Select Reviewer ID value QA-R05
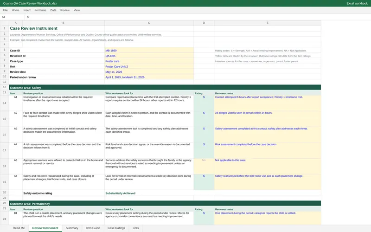The width and height of the screenshot is (371, 232). point(149,56)
